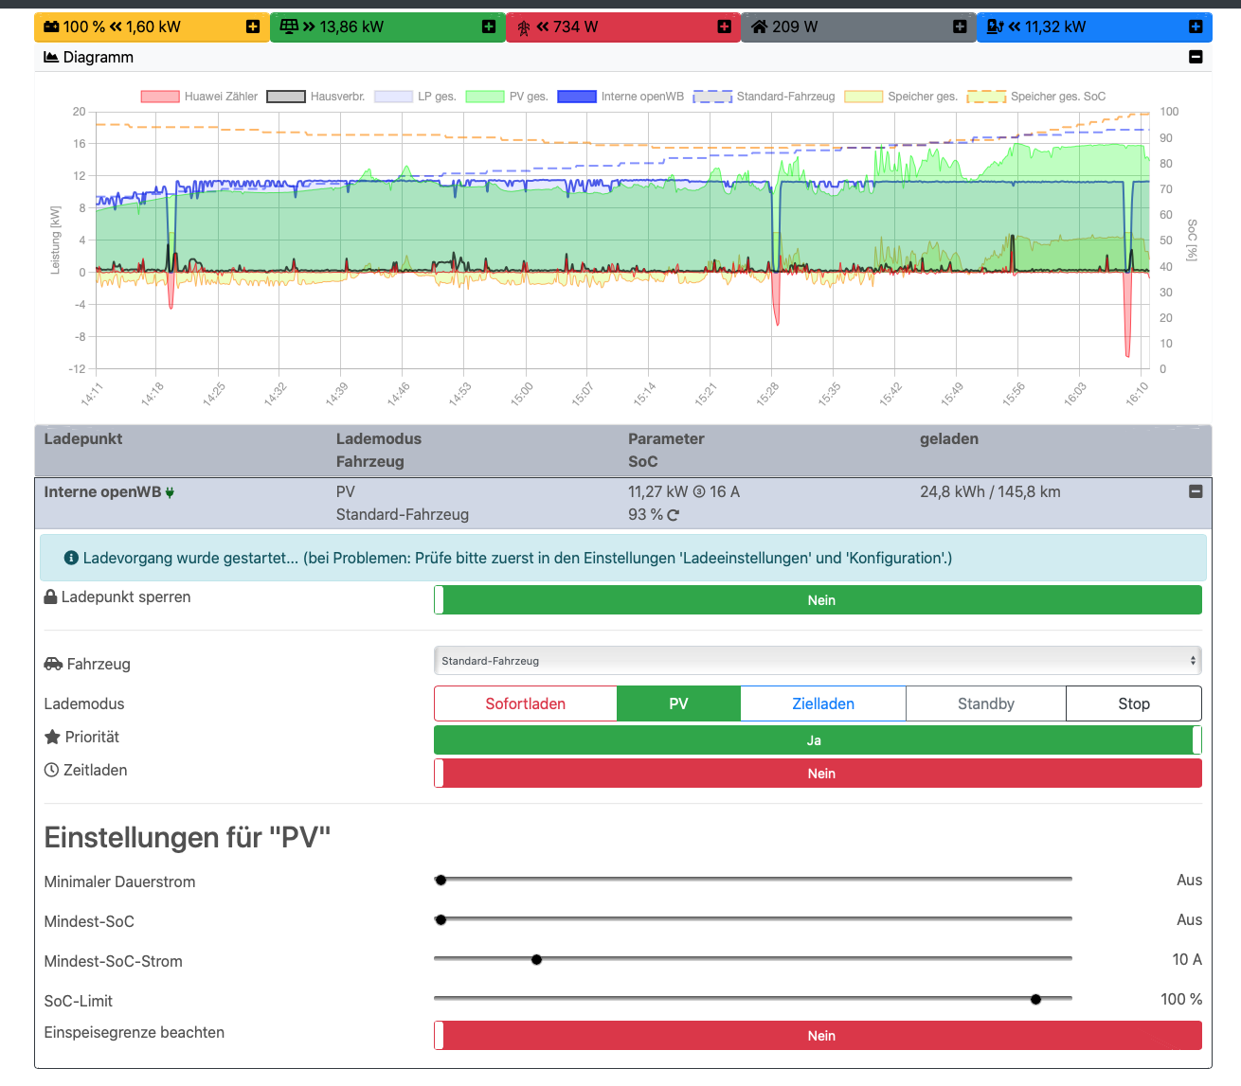Toggle Speicher ges. legend entry

click(x=901, y=97)
